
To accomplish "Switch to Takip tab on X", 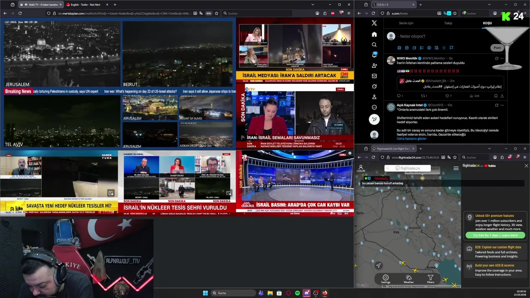I will 448,23.
